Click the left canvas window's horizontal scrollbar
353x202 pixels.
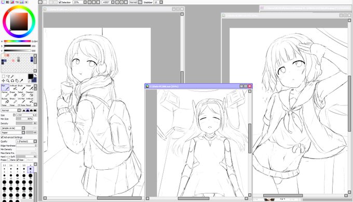tap(119, 198)
